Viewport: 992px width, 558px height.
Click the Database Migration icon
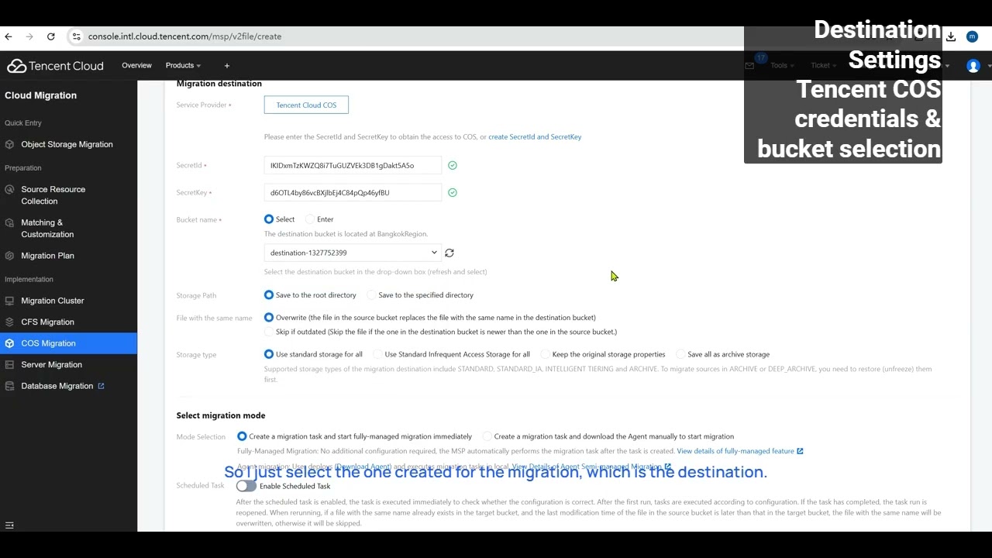click(x=9, y=386)
